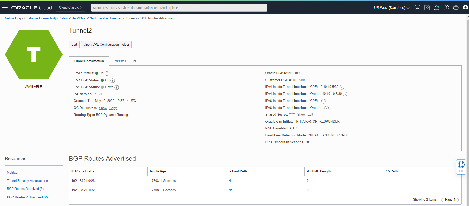Open the edit pencil icon in header

[427, 8]
